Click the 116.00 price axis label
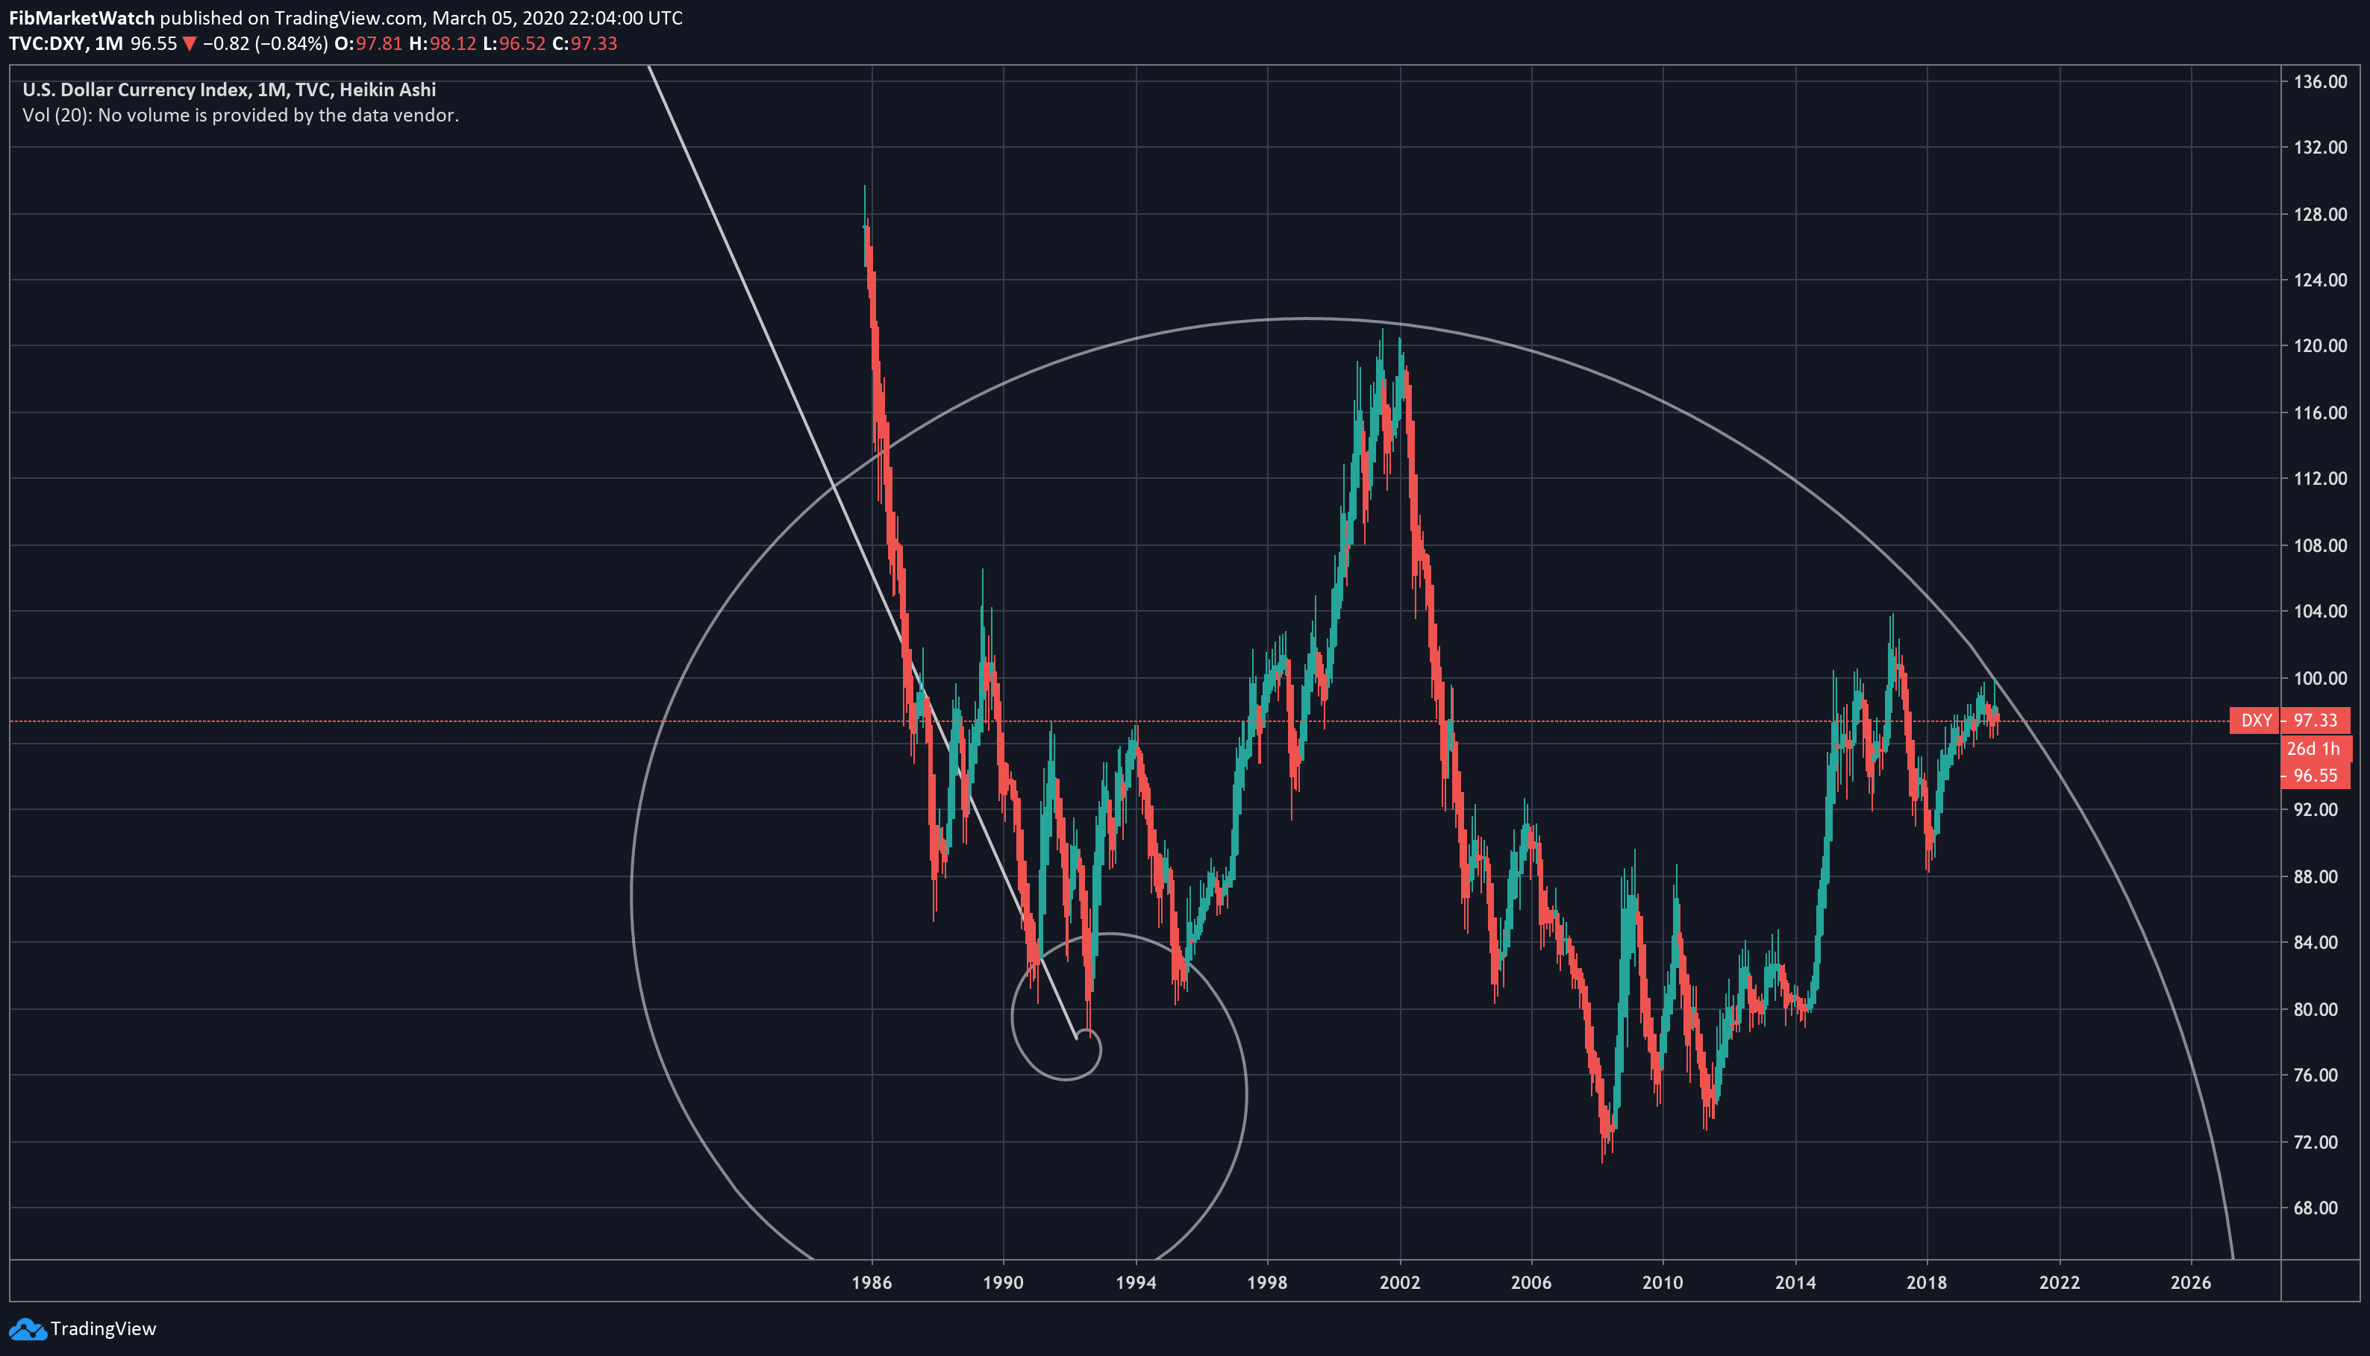 [x=2320, y=412]
